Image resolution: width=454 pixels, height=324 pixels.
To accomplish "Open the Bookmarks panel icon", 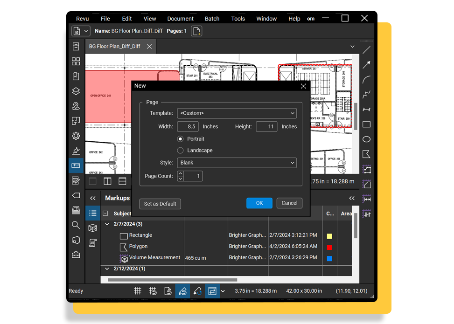I will 76,76.
